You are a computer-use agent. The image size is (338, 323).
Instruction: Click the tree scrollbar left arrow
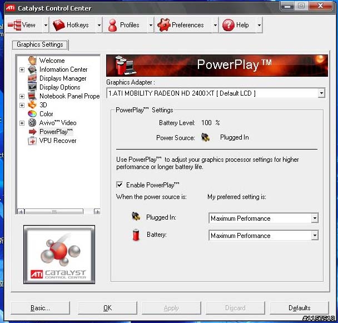21,211
